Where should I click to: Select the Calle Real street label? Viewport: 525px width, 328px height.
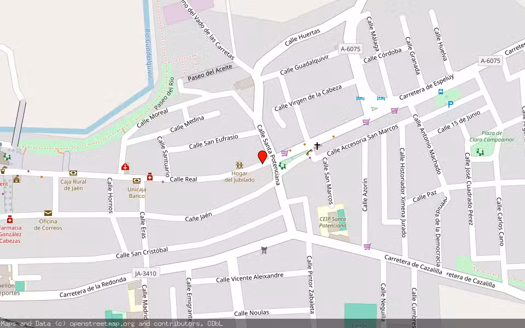click(x=183, y=179)
